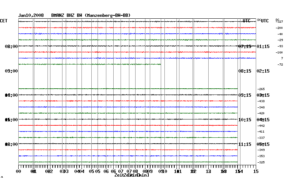The width and height of the screenshot is (285, 181).
Task: Click the DC value -442
Action: [261, 126]
